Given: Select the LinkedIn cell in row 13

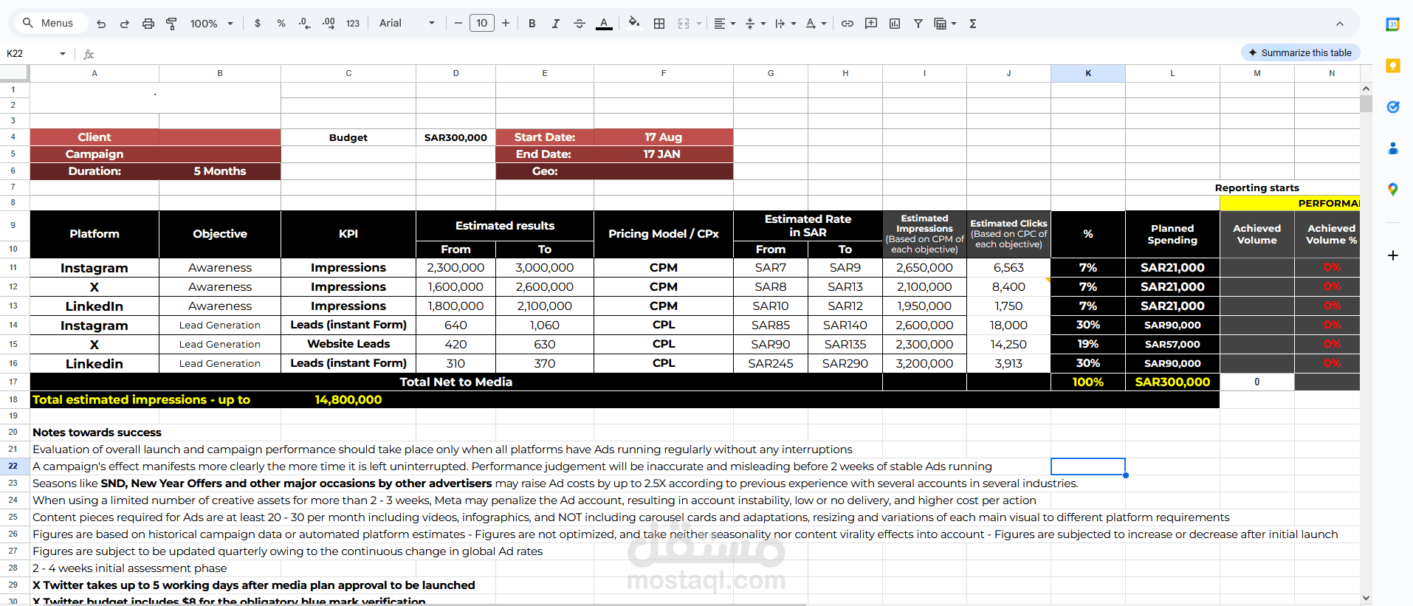Looking at the screenshot, I should [x=94, y=306].
